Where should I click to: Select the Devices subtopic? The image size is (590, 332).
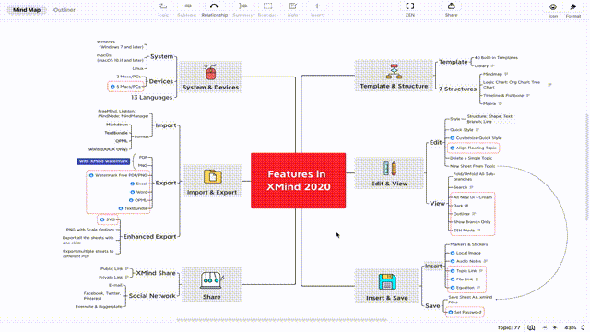pos(161,81)
